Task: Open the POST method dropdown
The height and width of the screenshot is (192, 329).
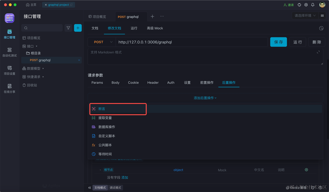Action: 101,42
